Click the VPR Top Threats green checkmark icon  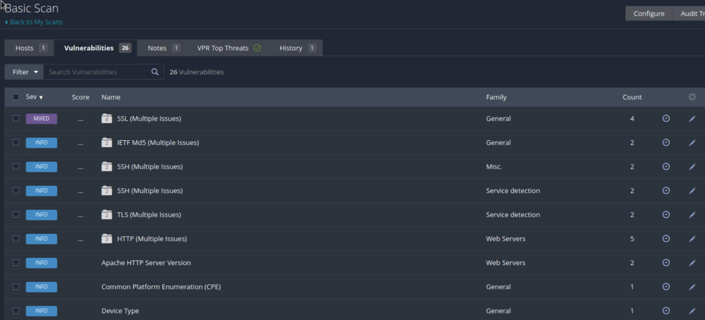257,48
